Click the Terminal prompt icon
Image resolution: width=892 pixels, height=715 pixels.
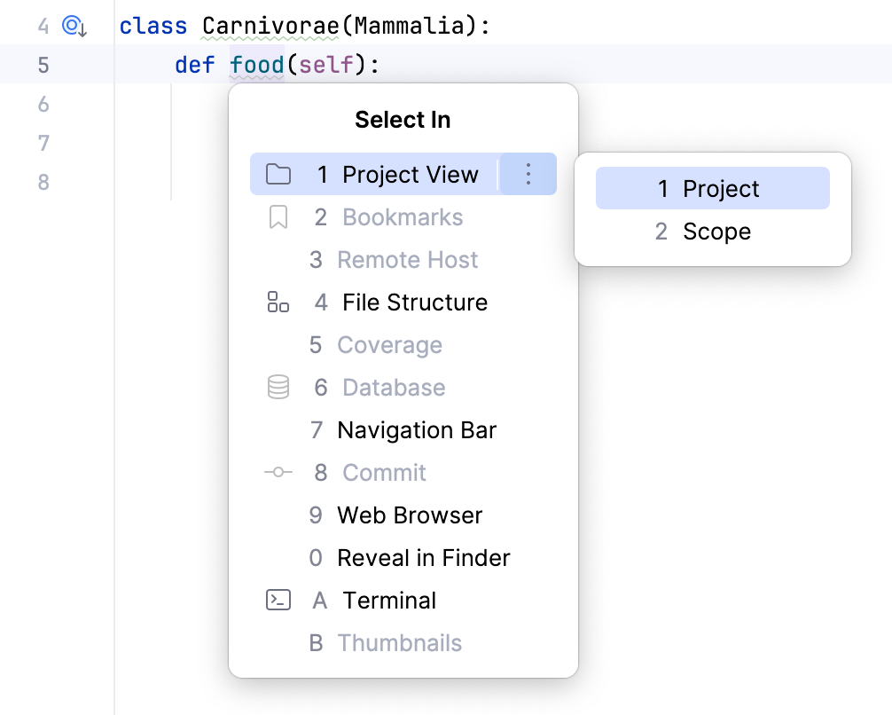point(278,601)
